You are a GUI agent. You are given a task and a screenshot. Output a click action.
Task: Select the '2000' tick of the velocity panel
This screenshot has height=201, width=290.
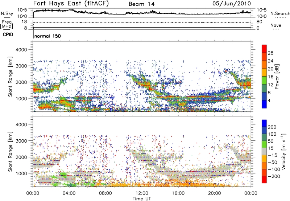pyautogui.click(x=21, y=157)
